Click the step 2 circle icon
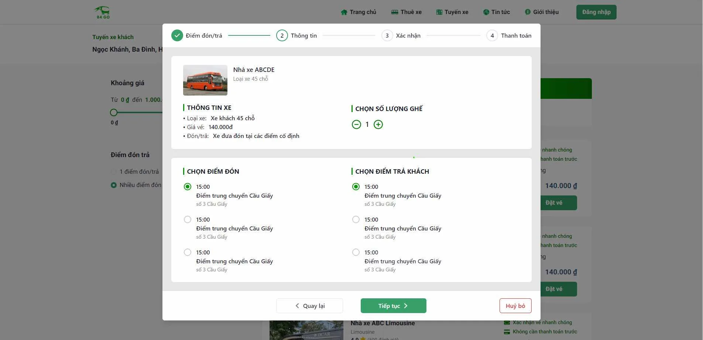703x340 pixels. [282, 36]
